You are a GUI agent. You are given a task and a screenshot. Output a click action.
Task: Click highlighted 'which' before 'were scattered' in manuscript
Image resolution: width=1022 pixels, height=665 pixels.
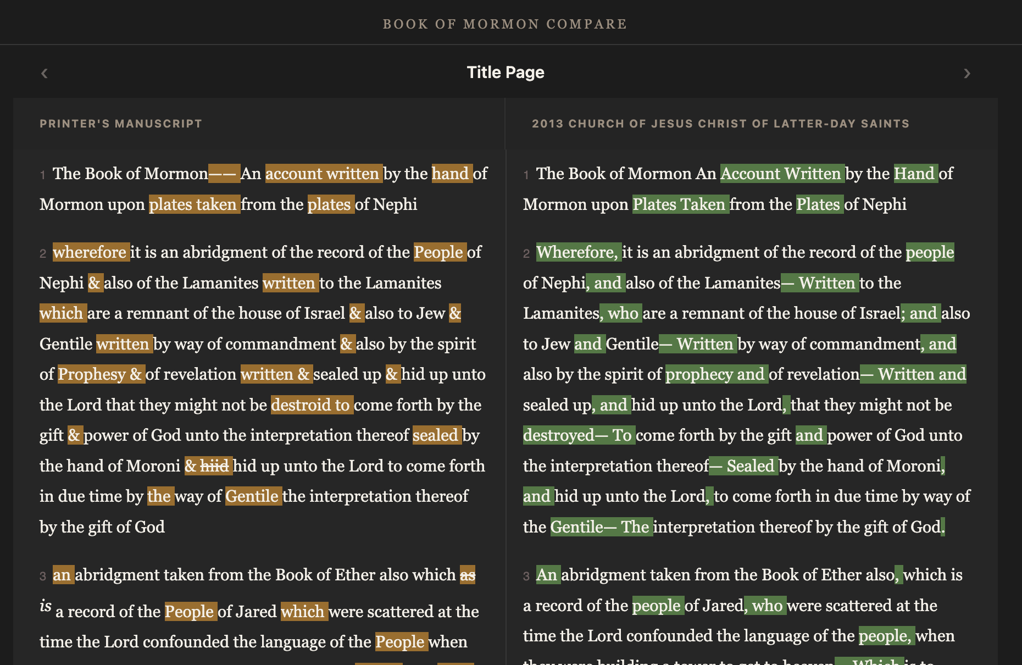pyautogui.click(x=304, y=612)
